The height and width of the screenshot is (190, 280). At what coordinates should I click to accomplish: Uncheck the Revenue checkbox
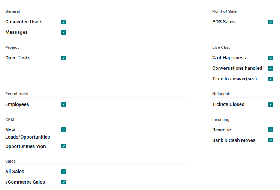click(271, 130)
